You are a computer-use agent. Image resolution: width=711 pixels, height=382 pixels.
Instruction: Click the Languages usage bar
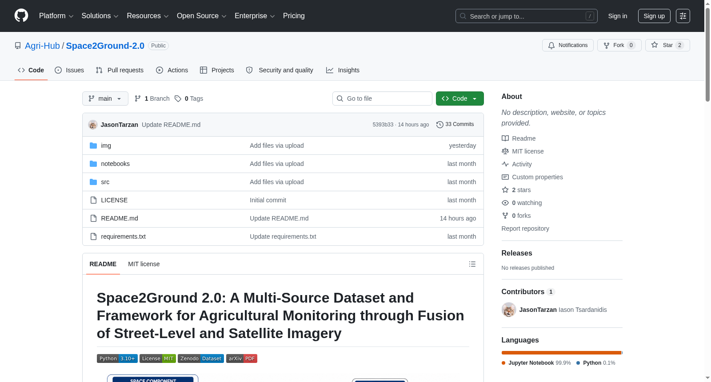click(x=562, y=353)
